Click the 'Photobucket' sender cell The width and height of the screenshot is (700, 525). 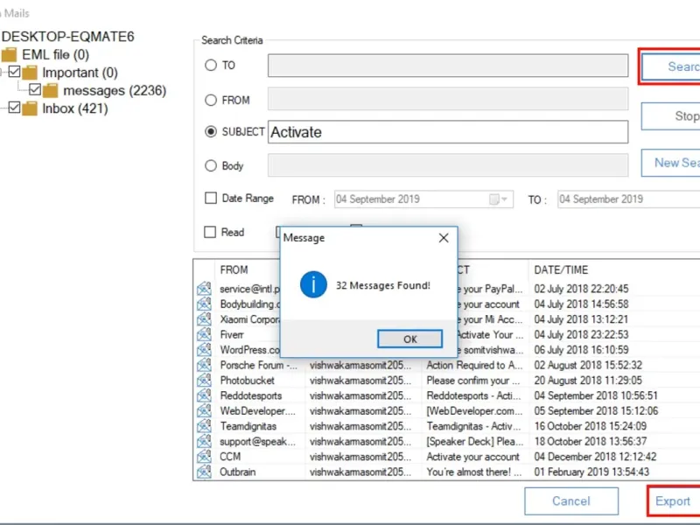(248, 381)
